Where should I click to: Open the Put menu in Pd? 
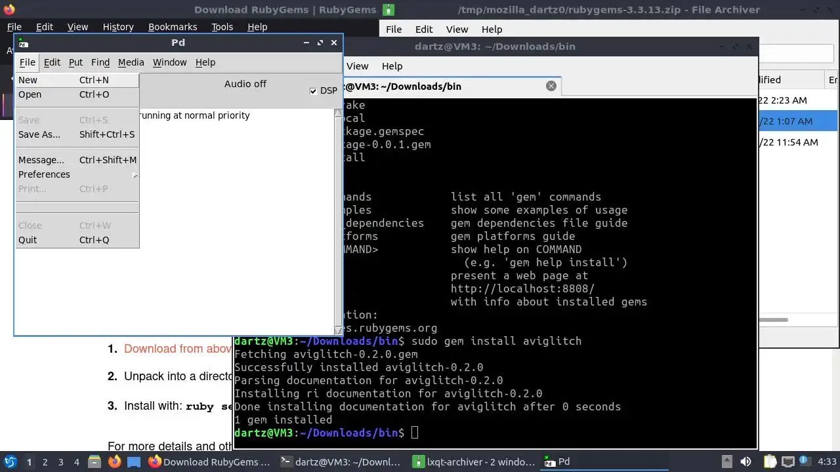click(75, 62)
